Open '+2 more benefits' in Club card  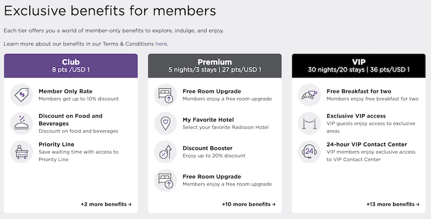(106, 204)
